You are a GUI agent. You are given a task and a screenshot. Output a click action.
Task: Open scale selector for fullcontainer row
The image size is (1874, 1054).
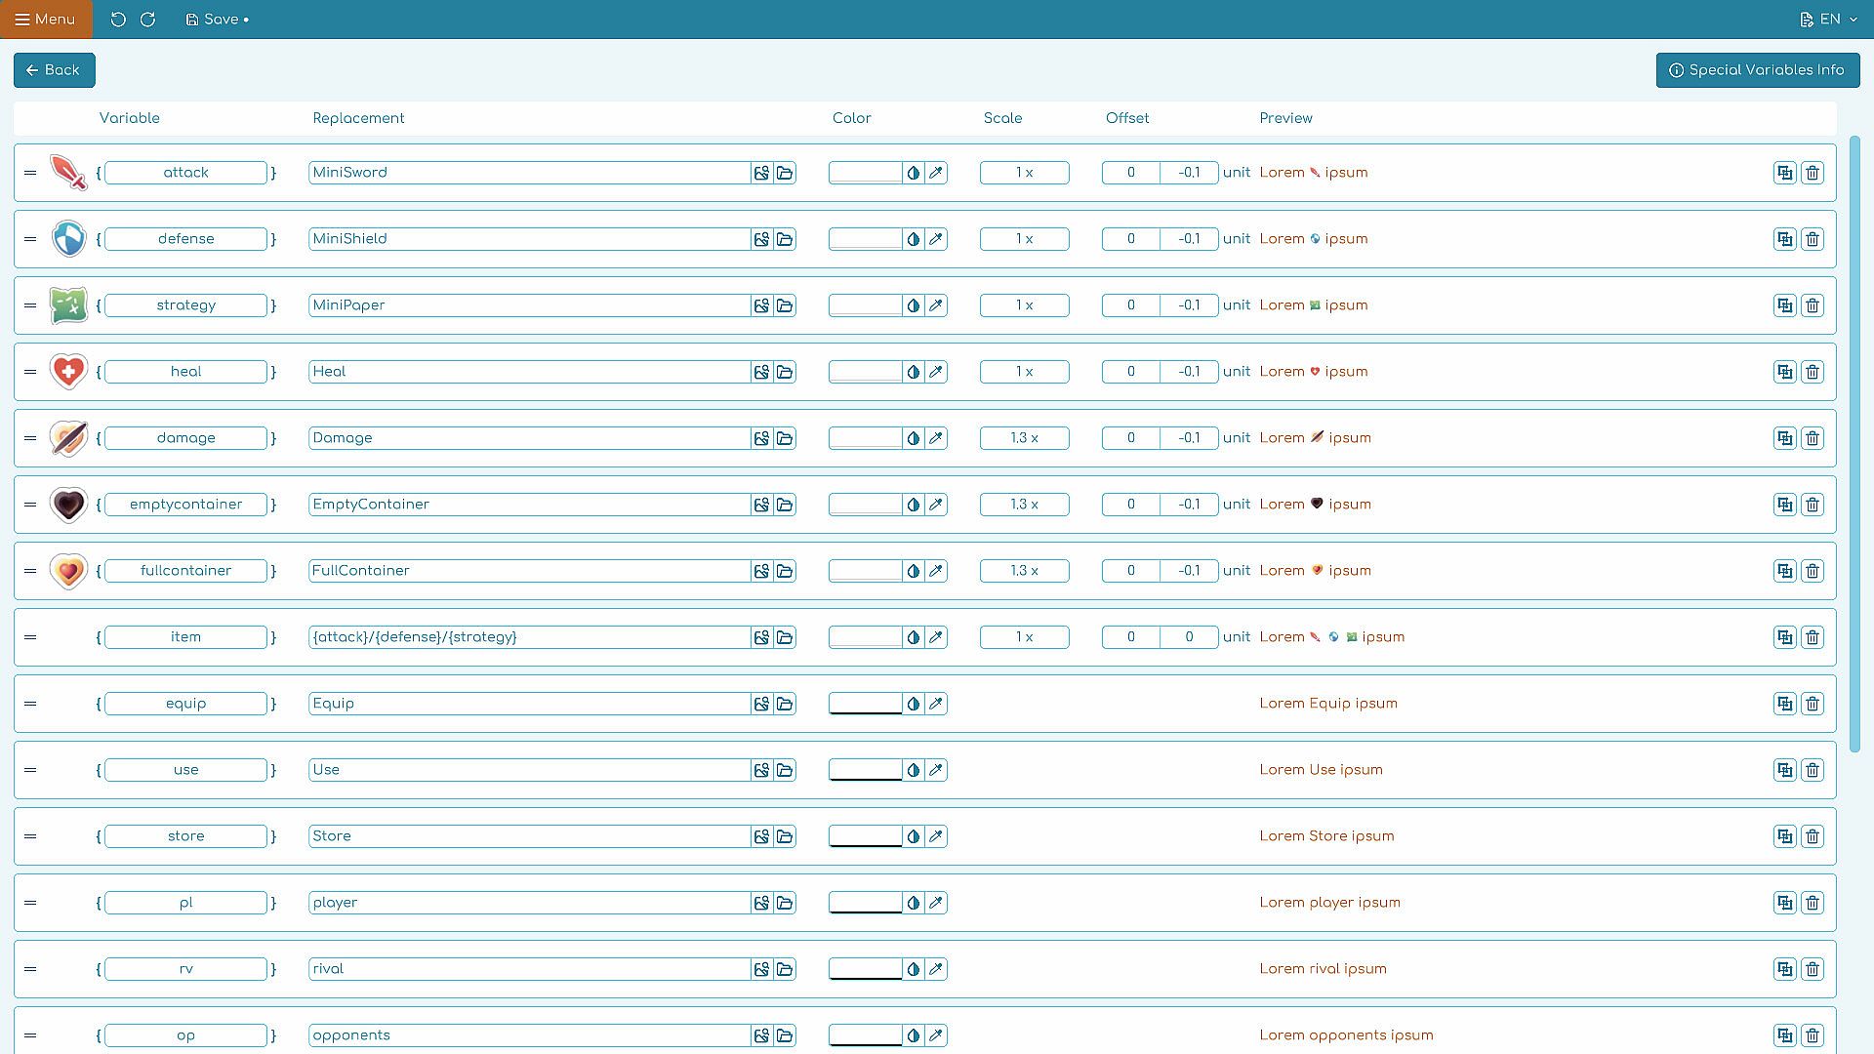[x=1024, y=571]
